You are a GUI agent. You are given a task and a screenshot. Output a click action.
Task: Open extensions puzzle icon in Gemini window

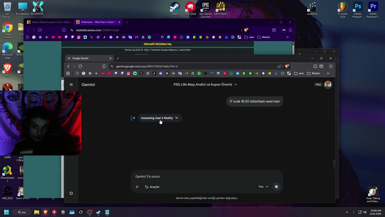coord(315,66)
